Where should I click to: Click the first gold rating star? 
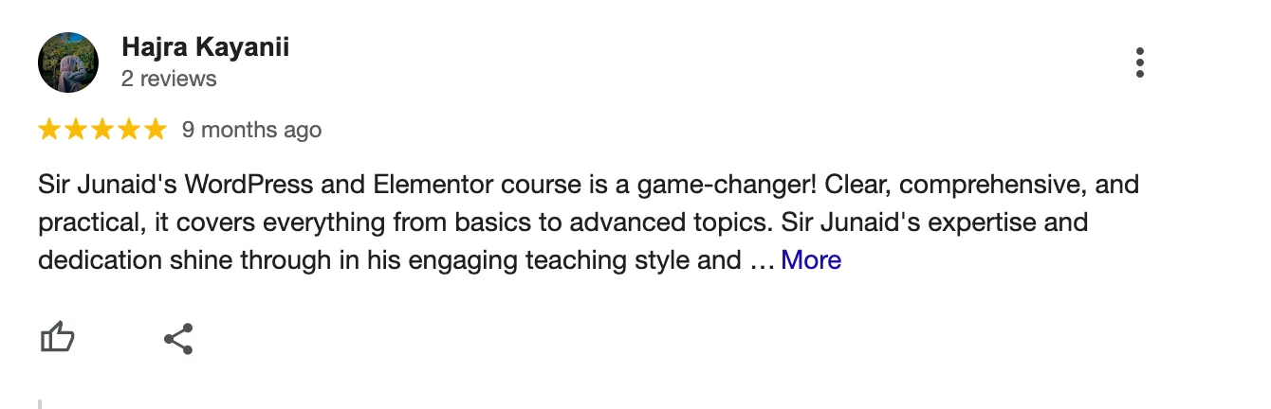[49, 130]
